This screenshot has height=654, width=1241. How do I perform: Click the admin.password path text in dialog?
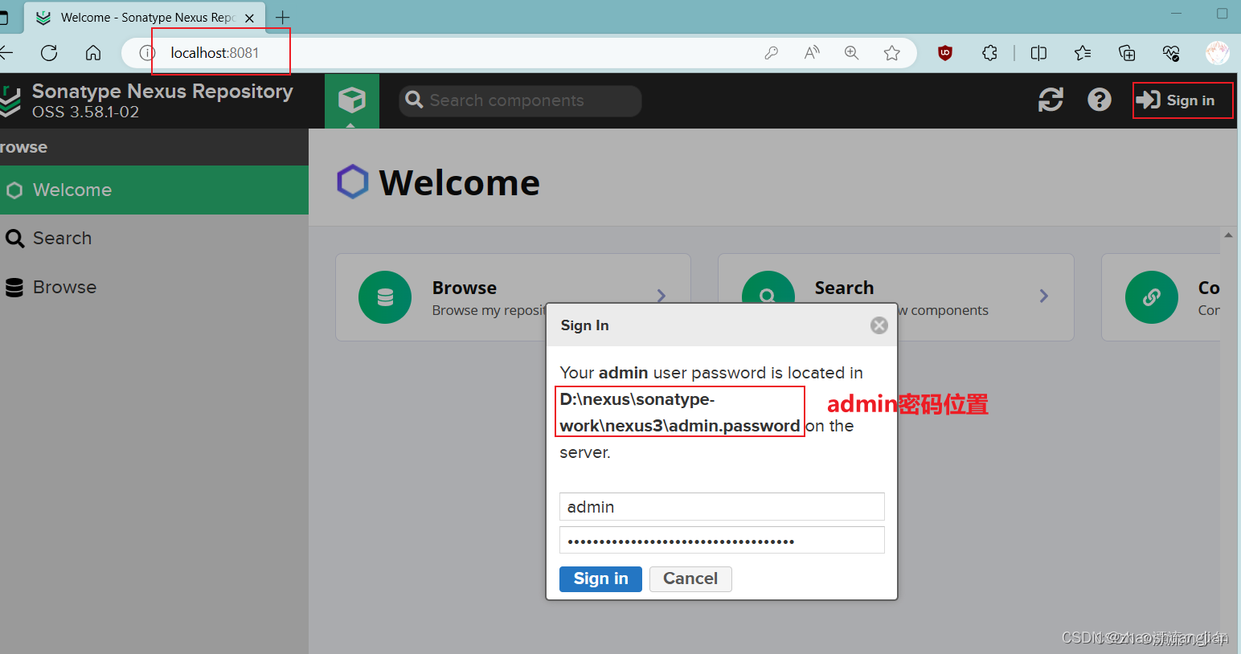pyautogui.click(x=679, y=412)
